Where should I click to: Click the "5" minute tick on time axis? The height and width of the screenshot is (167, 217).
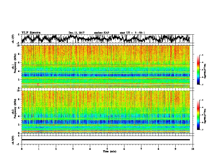tap(107, 149)
